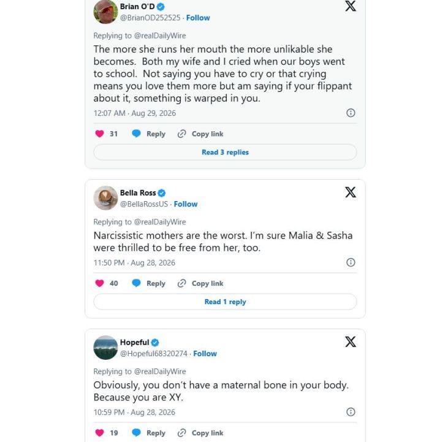
Task: Follow @BrianOD252525
Action: point(198,18)
